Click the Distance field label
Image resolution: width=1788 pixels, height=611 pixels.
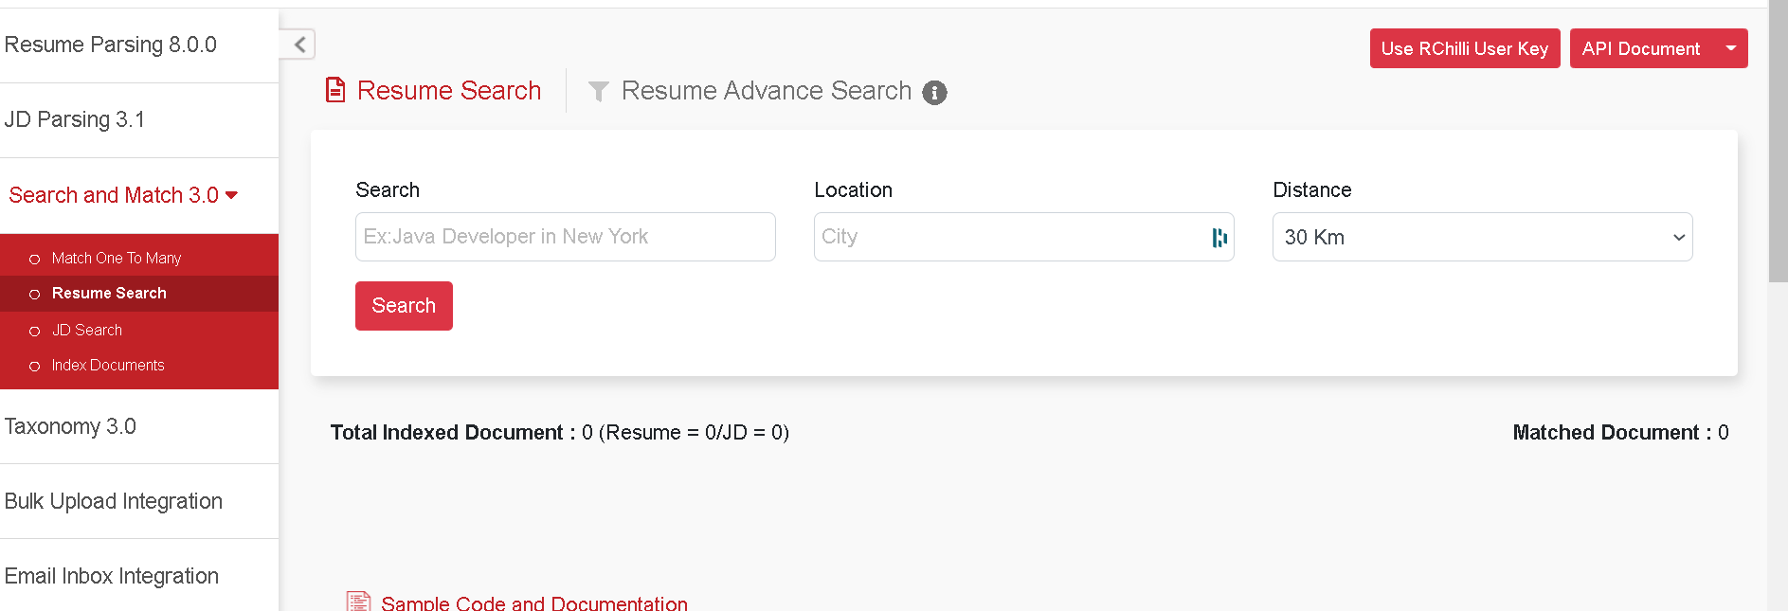pos(1312,189)
